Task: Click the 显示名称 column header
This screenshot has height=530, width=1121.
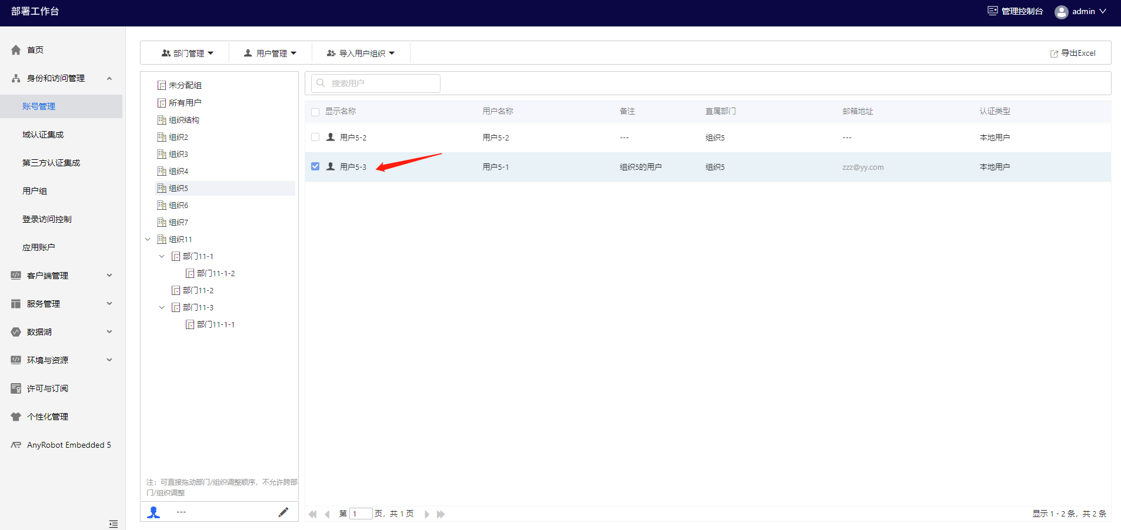Action: tap(341, 111)
